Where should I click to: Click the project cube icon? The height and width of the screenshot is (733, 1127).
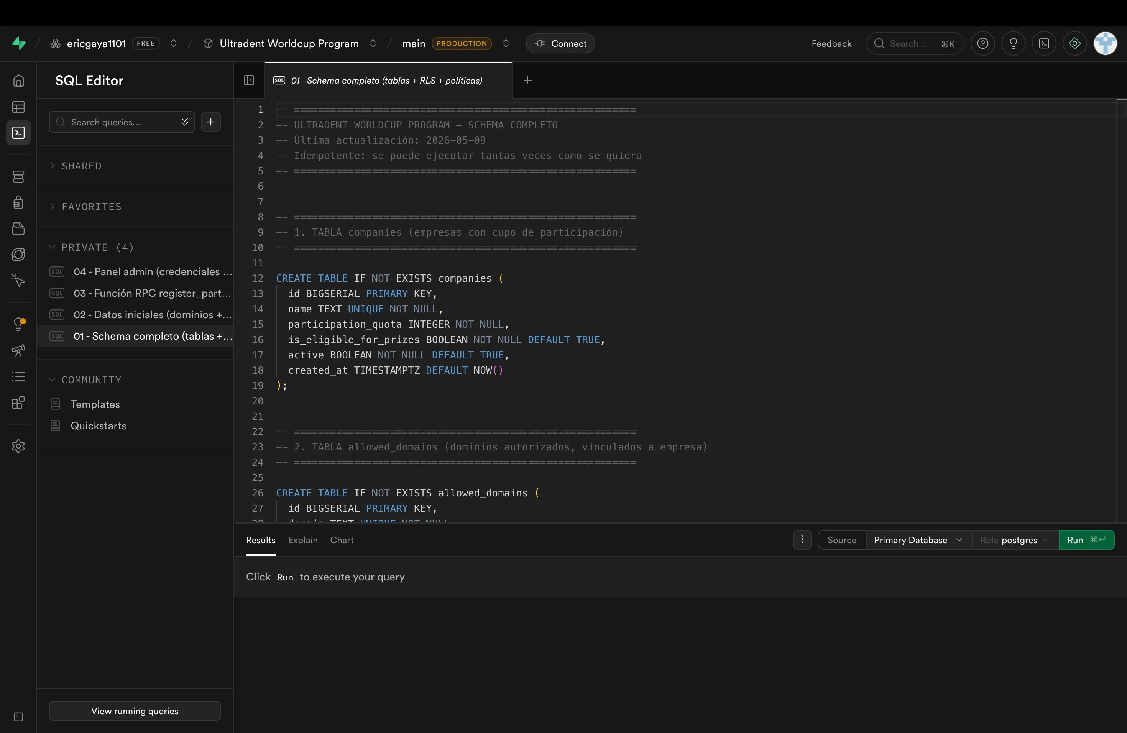(x=208, y=44)
